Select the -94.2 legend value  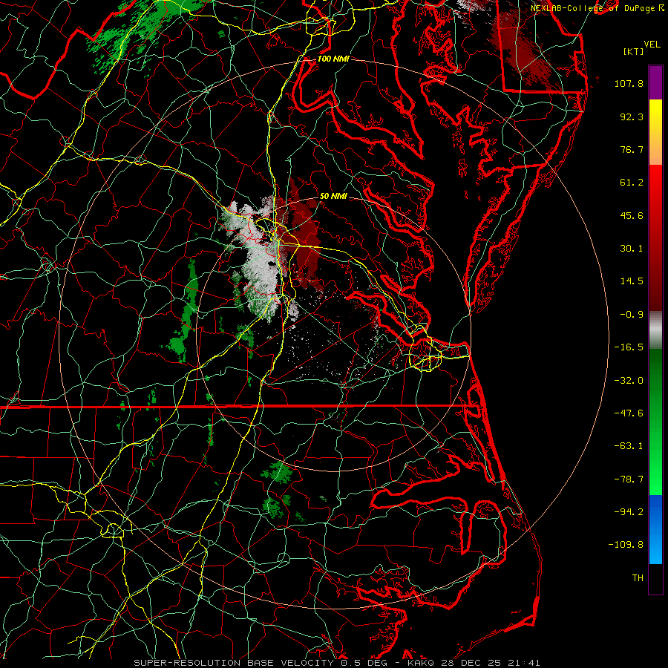(x=629, y=512)
